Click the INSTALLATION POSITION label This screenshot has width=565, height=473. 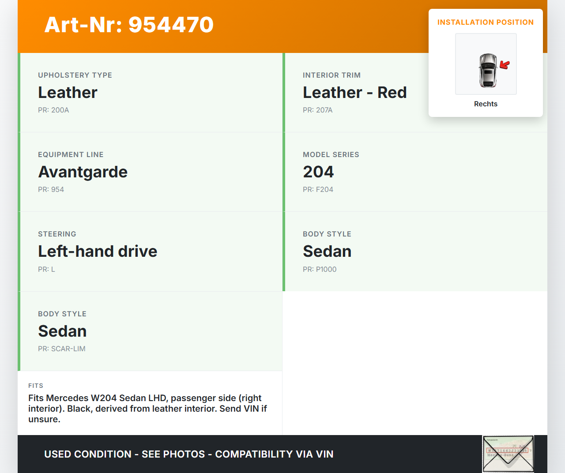[x=486, y=22]
